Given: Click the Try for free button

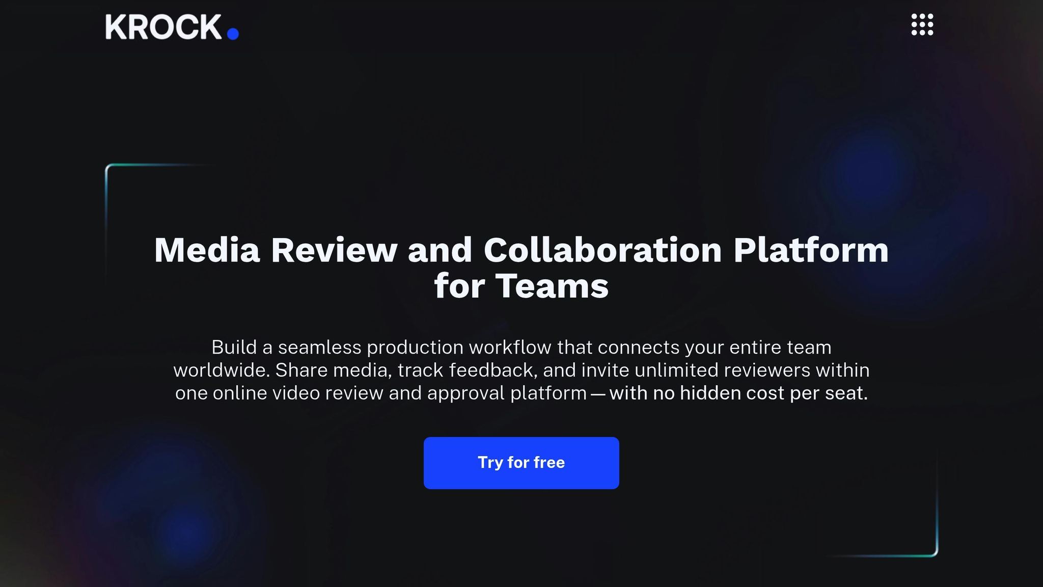Looking at the screenshot, I should pos(521,463).
